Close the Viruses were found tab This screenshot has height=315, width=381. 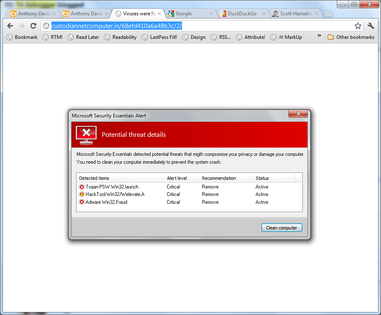pos(159,14)
